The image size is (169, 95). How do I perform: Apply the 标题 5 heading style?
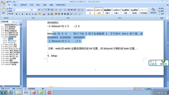(x=107, y=11)
